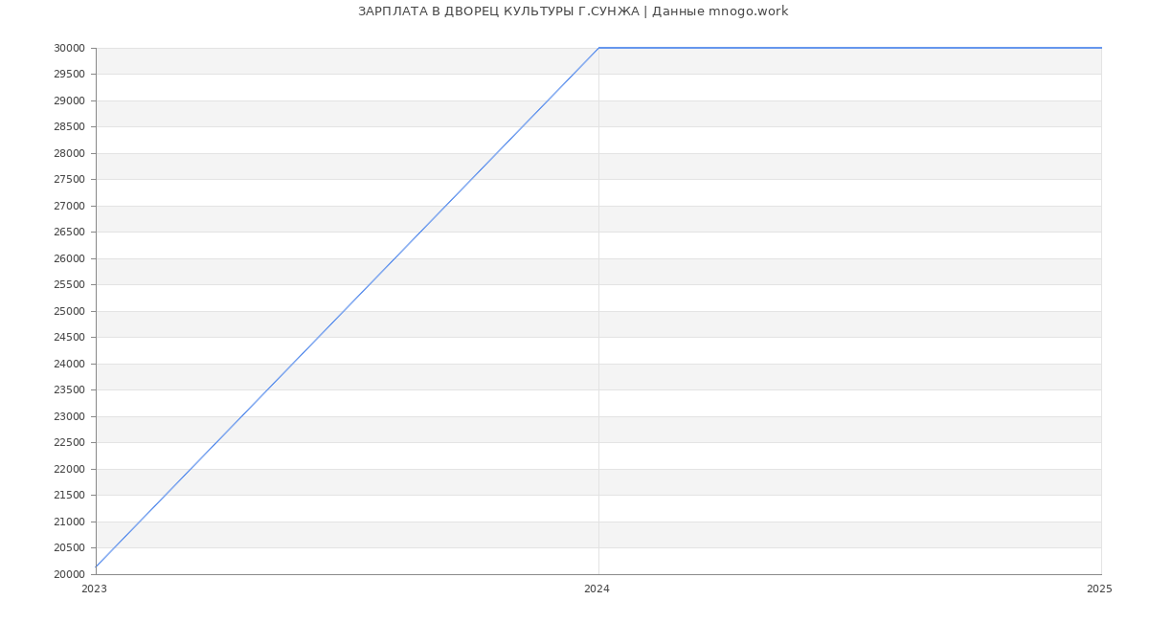Click the 25000 y-axis label
The height and width of the screenshot is (622, 1149).
click(x=69, y=311)
